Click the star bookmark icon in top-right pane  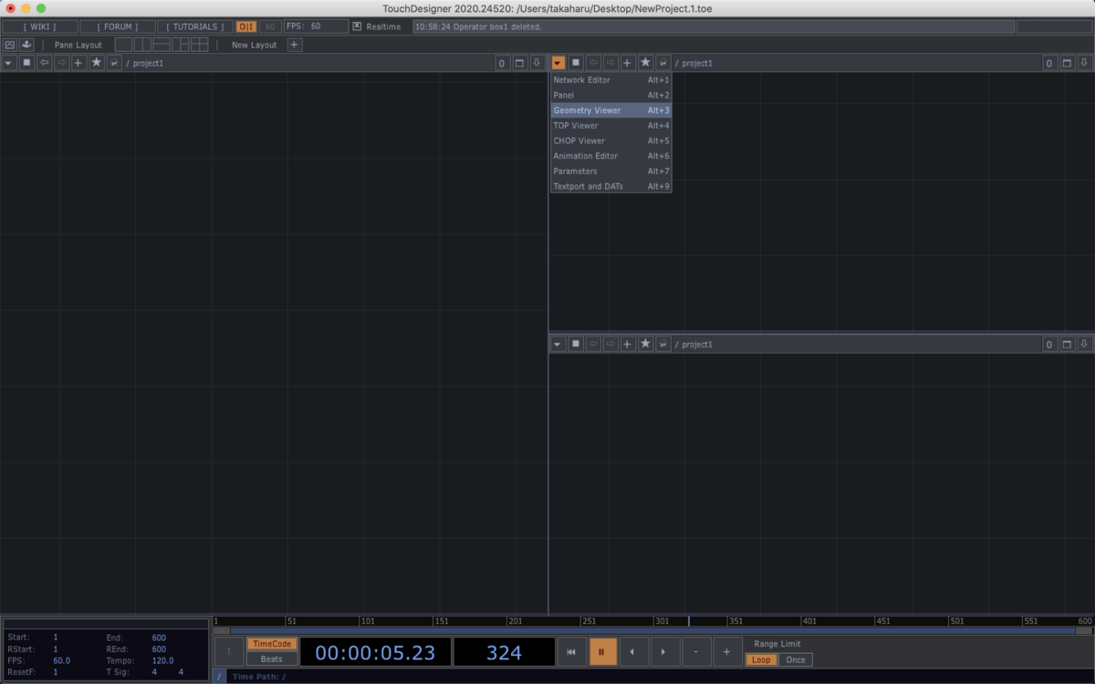tap(645, 63)
